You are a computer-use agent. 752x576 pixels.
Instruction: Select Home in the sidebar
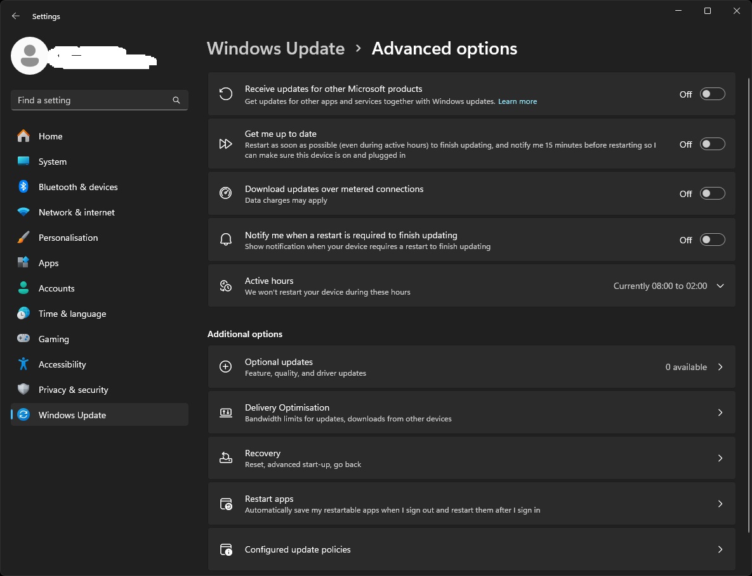99,136
